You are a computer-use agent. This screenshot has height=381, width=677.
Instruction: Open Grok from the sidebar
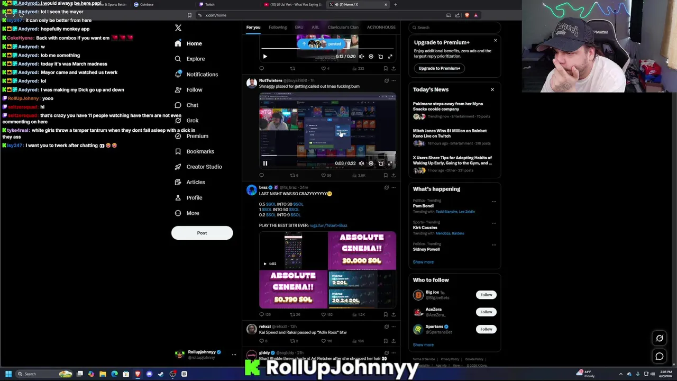186,121
